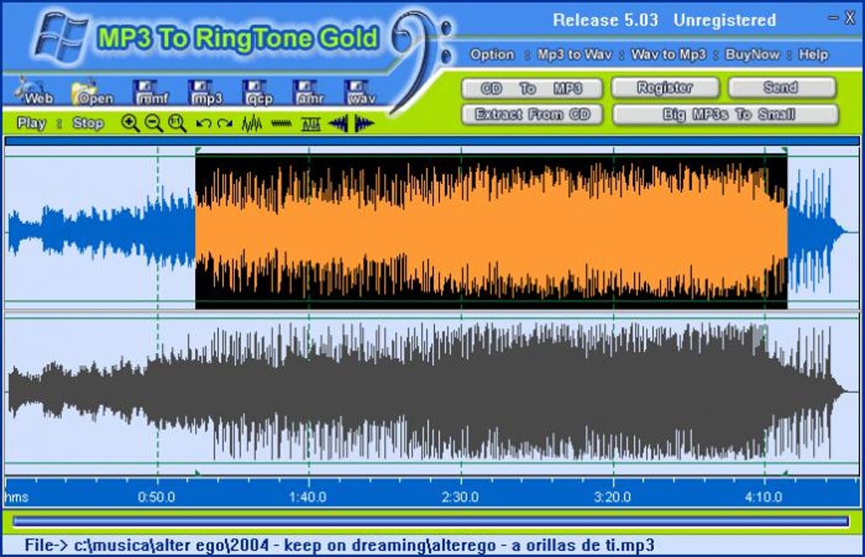The width and height of the screenshot is (865, 557).
Task: Reset zoom to 1:1
Action: point(177,124)
